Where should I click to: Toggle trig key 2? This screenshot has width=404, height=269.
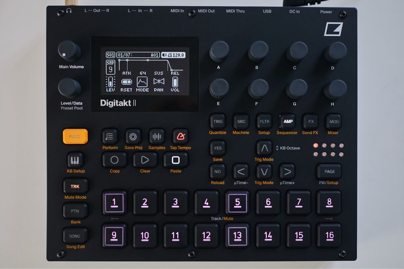145,203
